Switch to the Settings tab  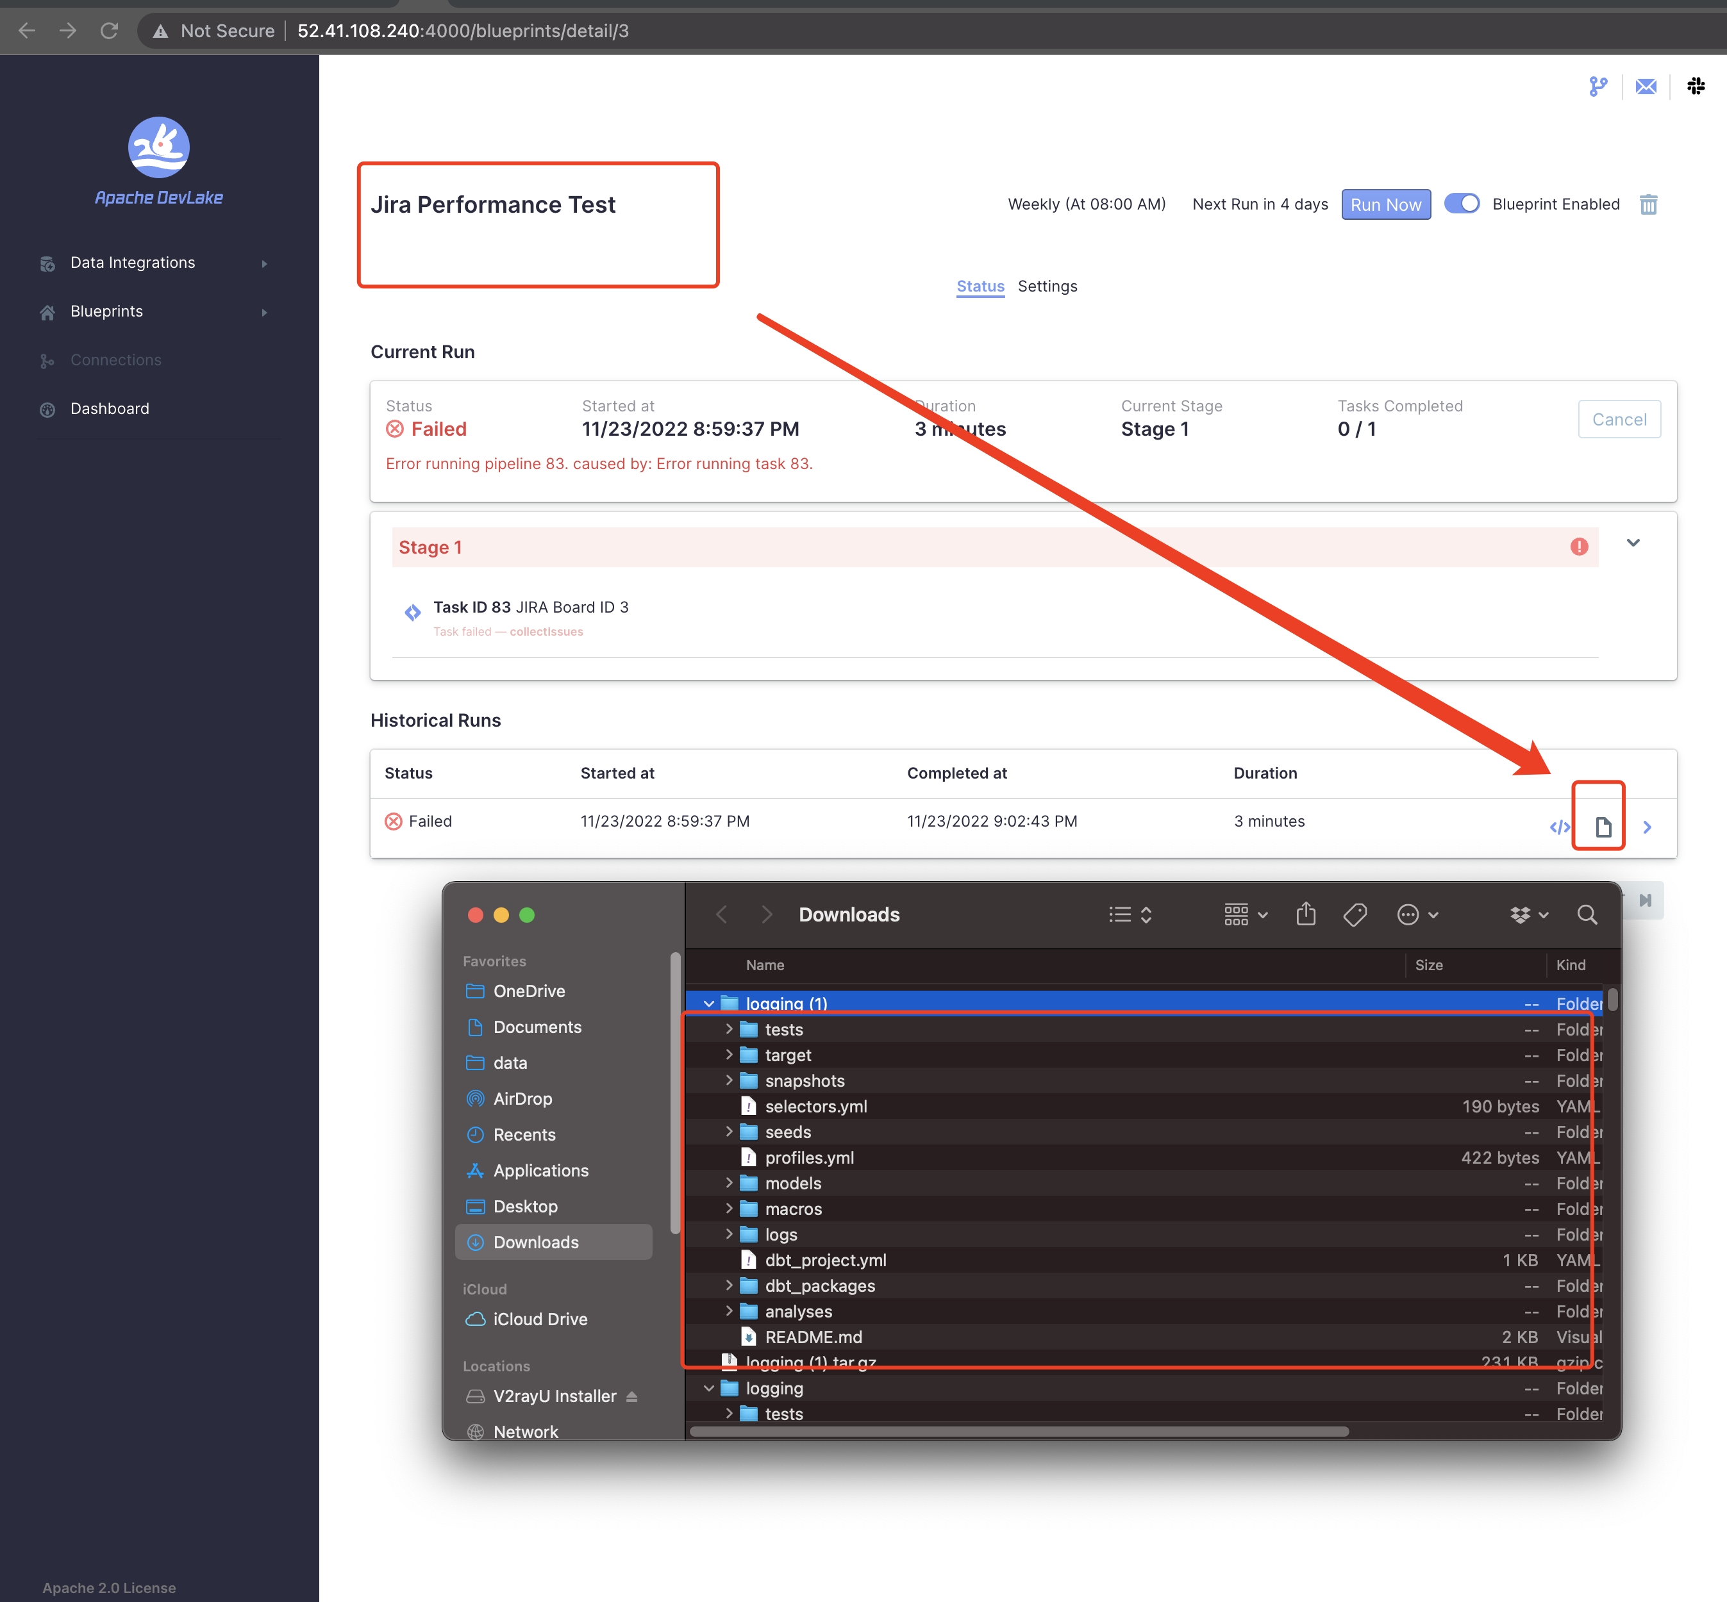[1047, 286]
